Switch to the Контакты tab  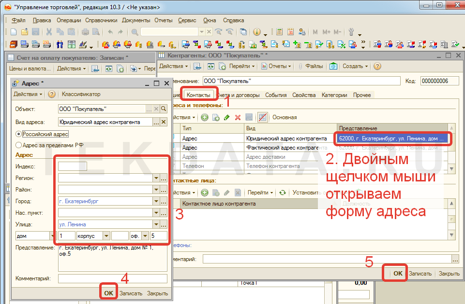[x=198, y=95]
